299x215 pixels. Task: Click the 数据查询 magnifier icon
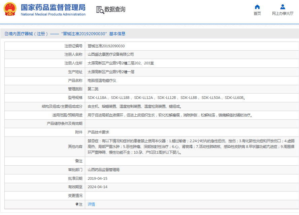(x=100, y=10)
